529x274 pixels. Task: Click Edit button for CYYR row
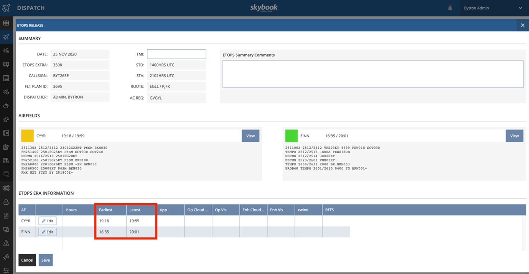(48, 221)
